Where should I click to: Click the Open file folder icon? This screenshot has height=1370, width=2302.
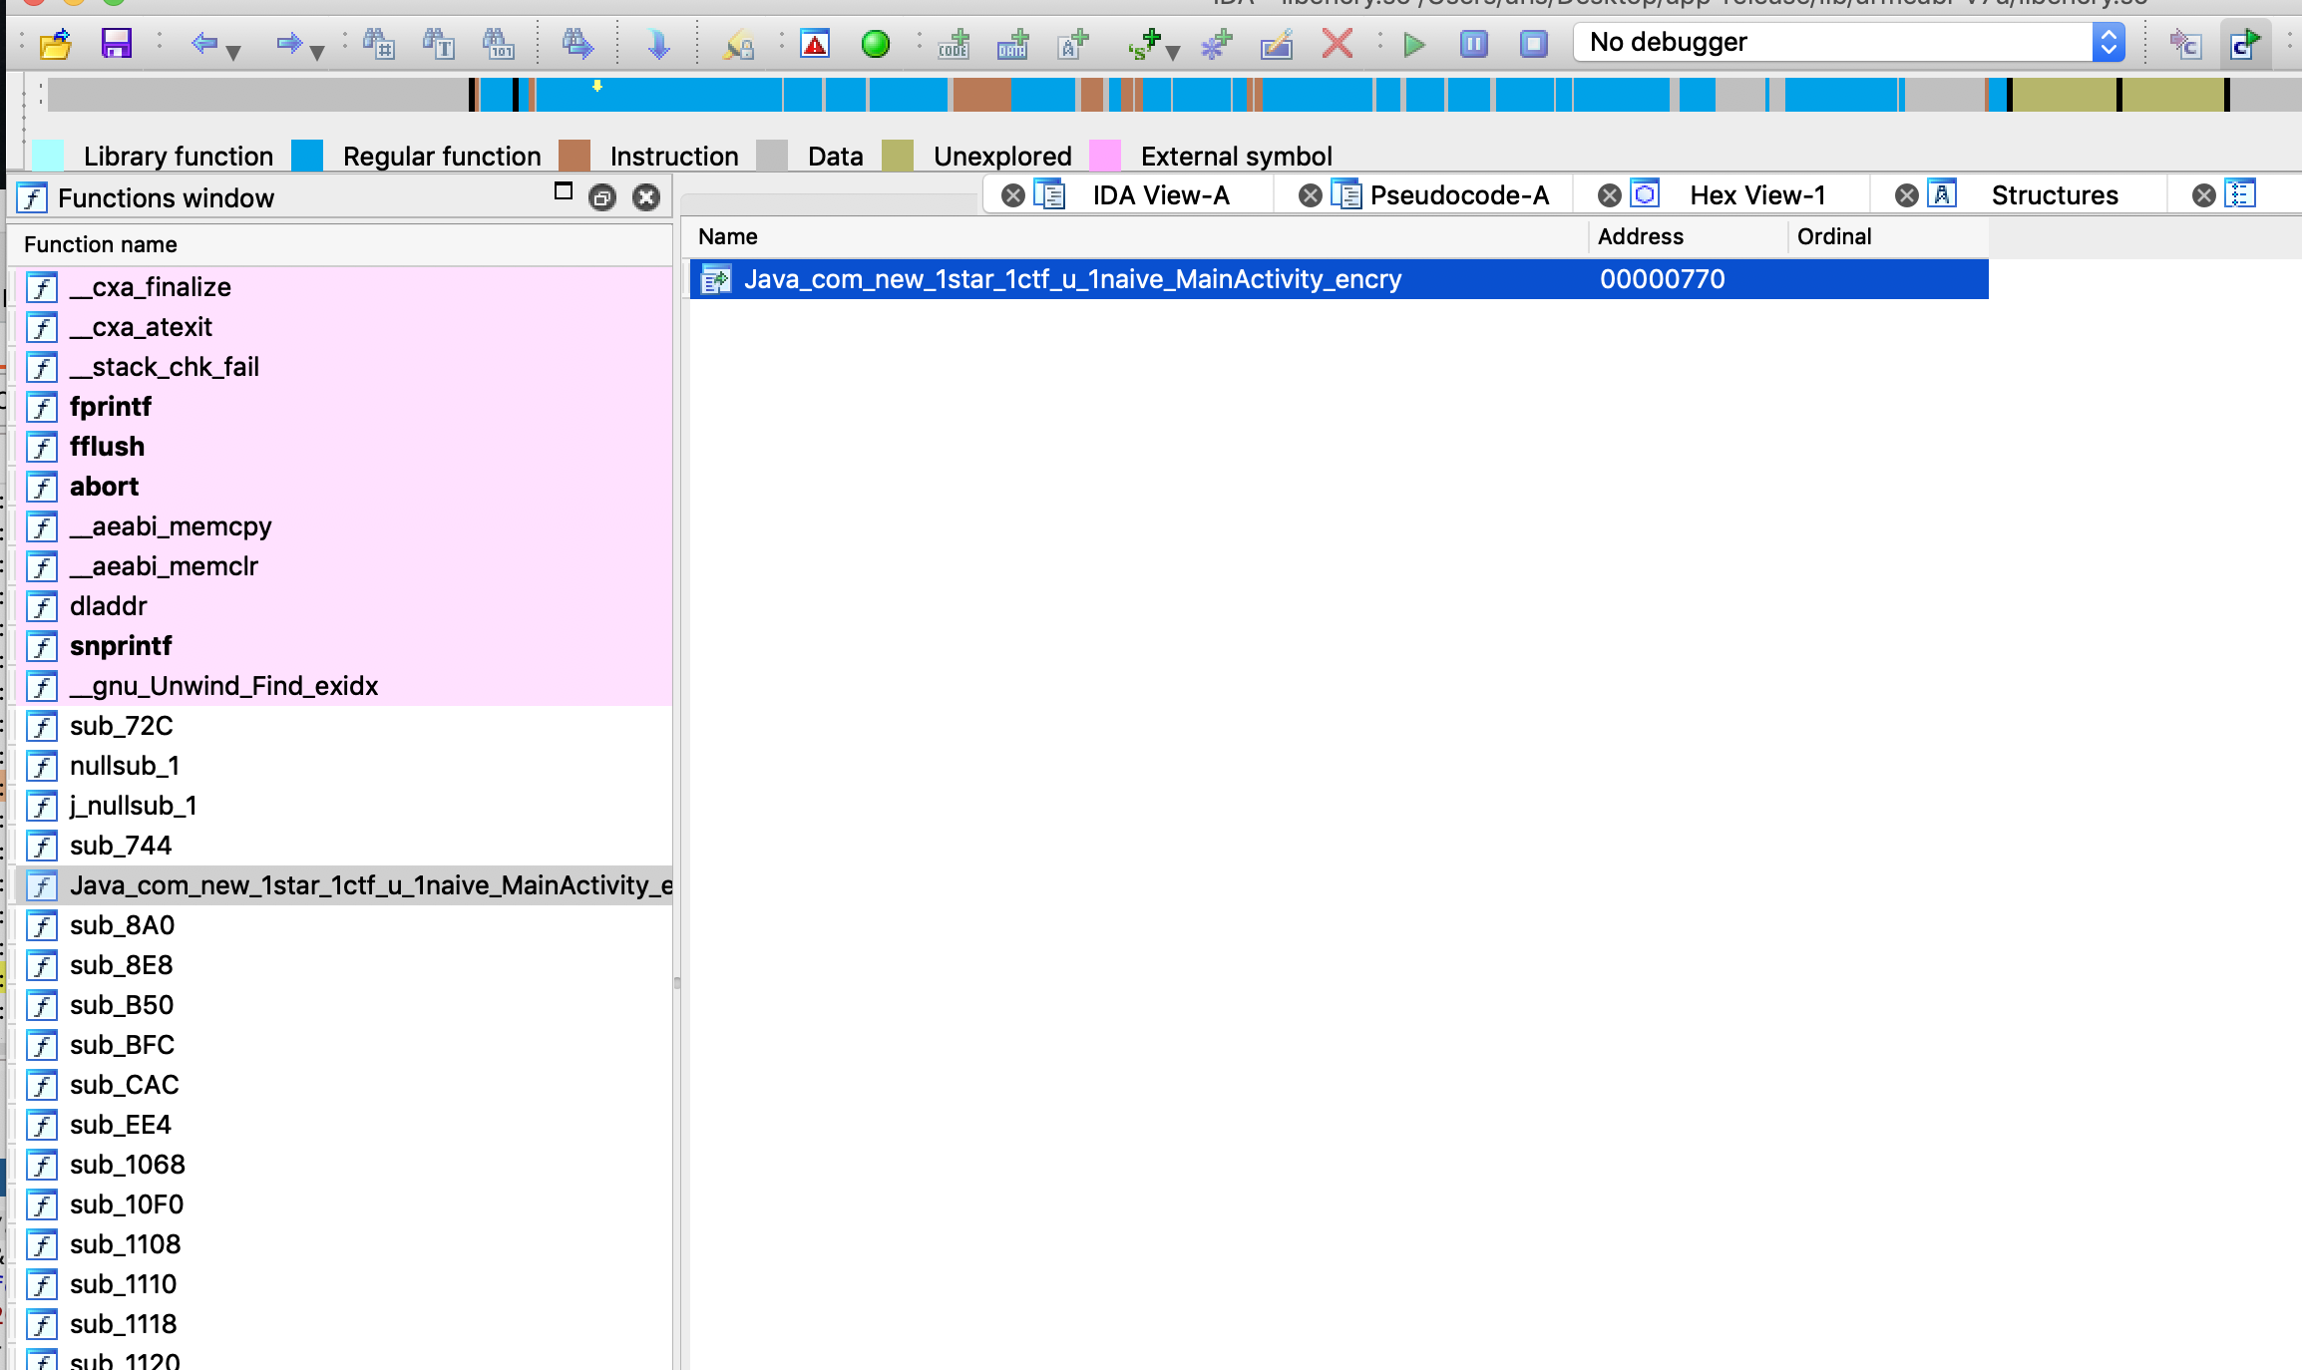pos(56,44)
